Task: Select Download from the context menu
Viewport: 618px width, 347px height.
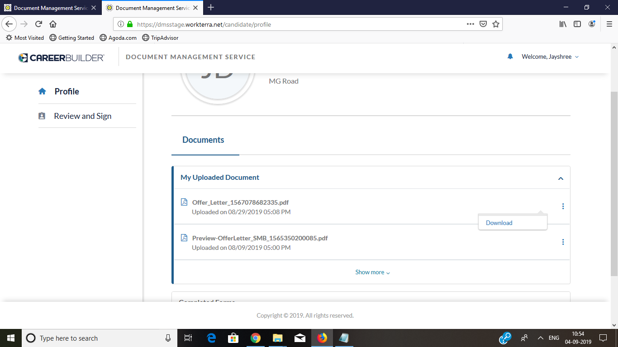Action: 499,223
